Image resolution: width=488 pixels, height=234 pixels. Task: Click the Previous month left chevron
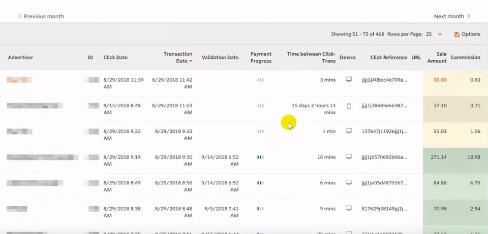coord(19,16)
